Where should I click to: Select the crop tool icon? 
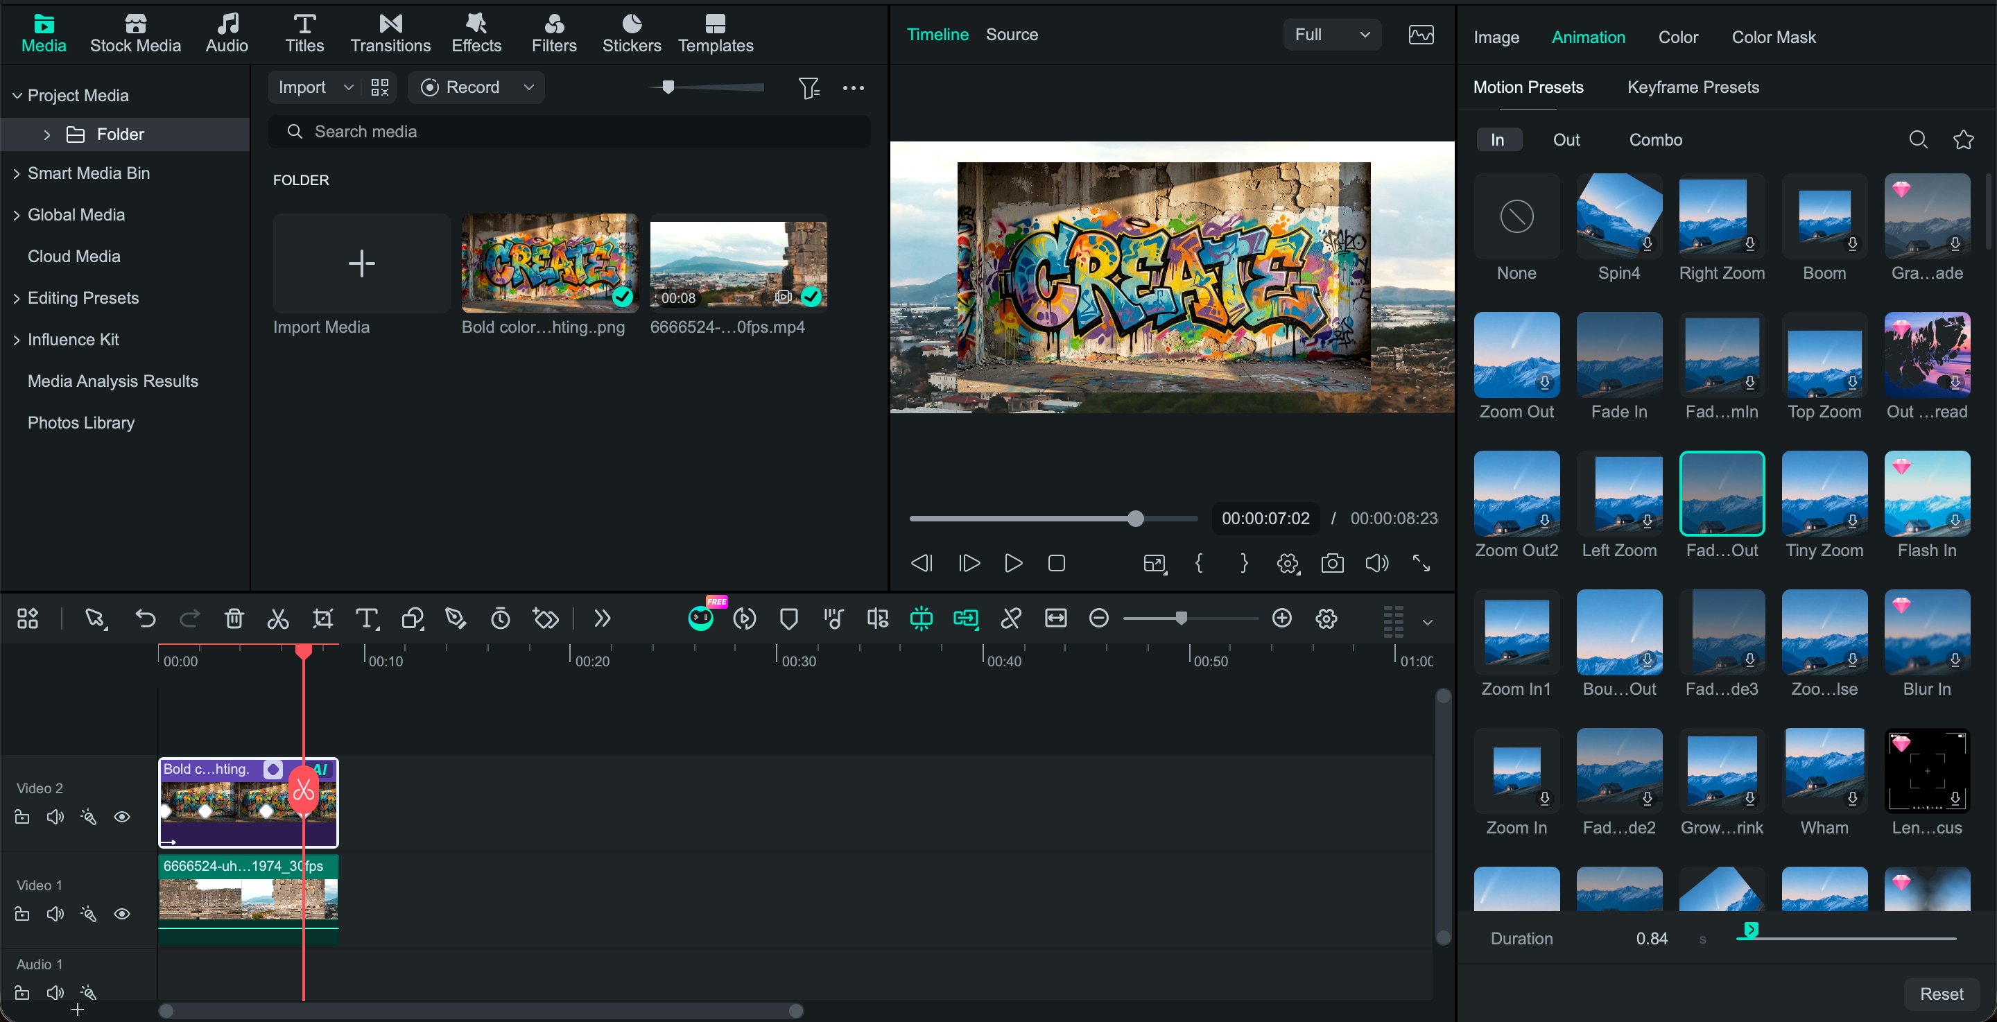point(322,618)
